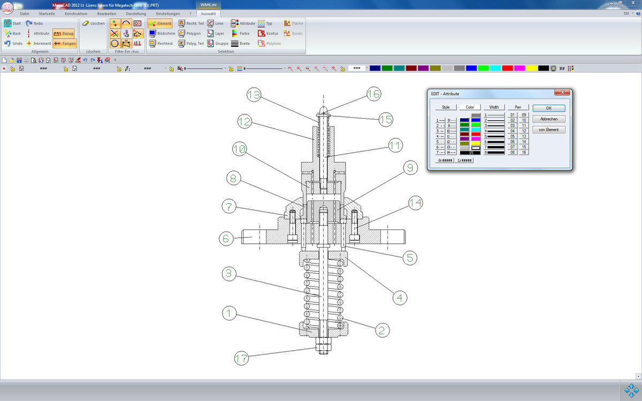Toggle the Bezug reference mode

[x=64, y=33]
